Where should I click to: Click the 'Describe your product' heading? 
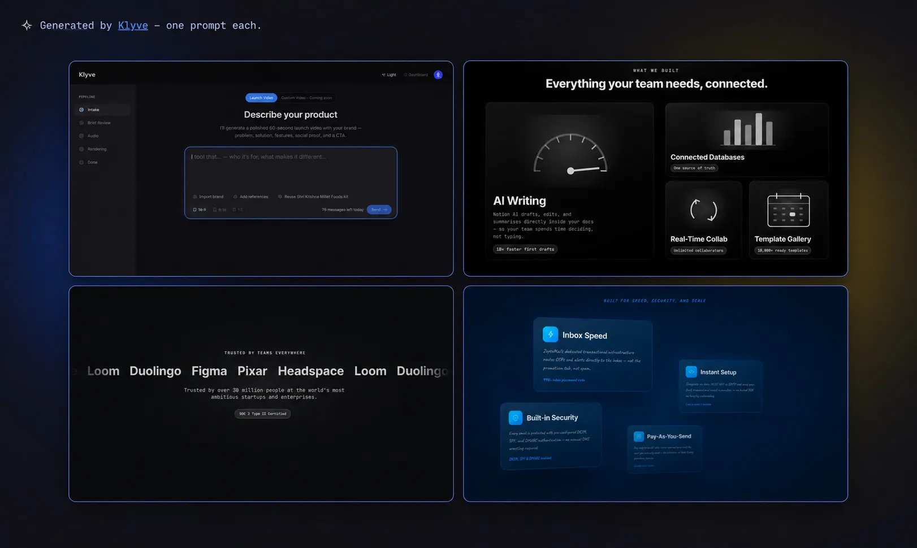click(291, 115)
